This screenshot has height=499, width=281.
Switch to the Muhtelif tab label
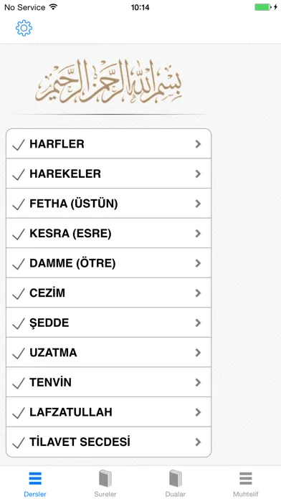[246, 494]
